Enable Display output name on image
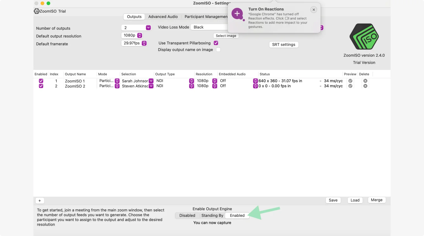 click(218, 50)
